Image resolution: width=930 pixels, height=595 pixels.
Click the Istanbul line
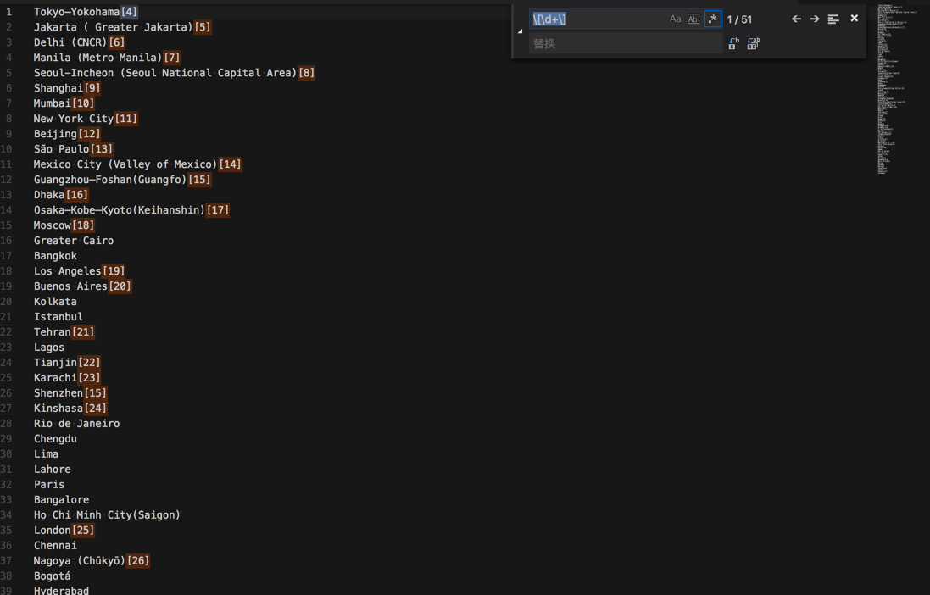click(58, 317)
